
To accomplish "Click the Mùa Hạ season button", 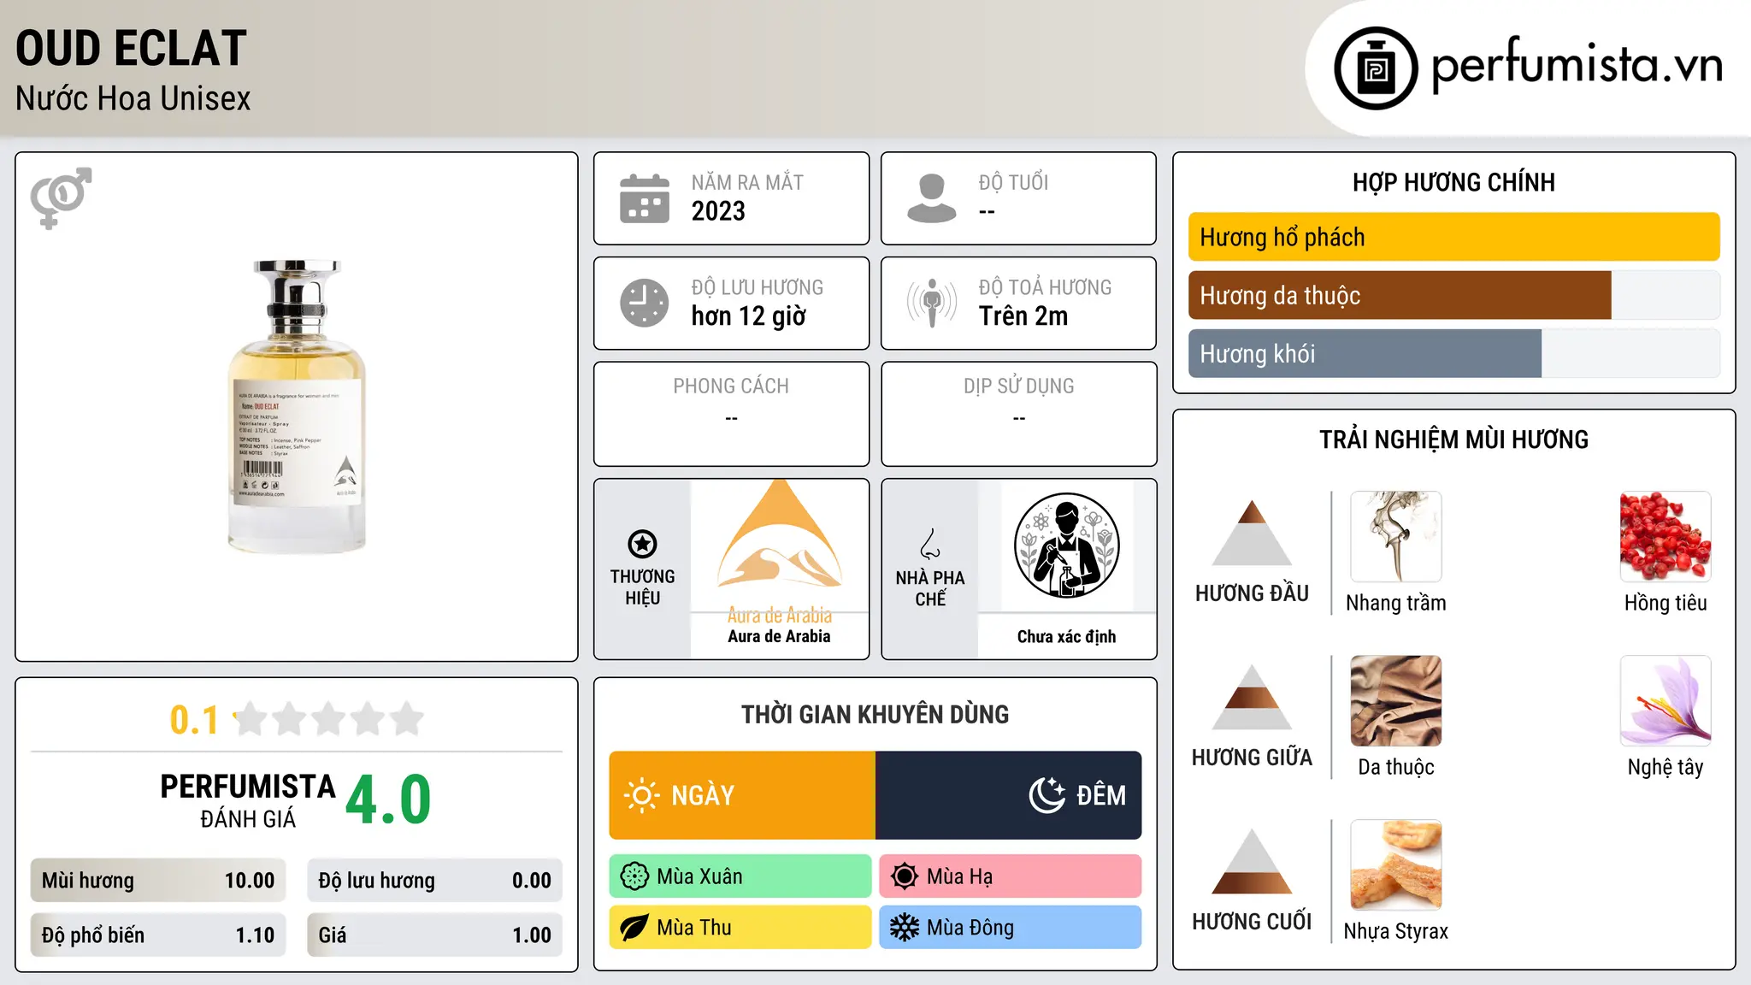I will coord(1011,876).
